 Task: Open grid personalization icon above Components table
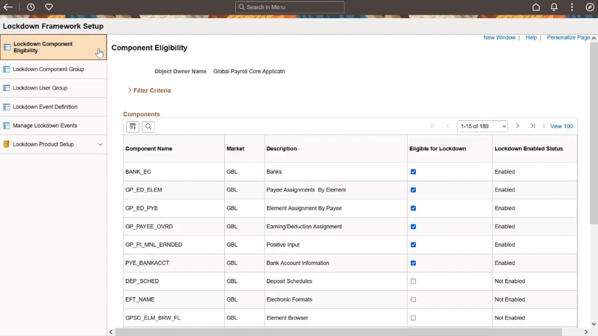tap(132, 127)
